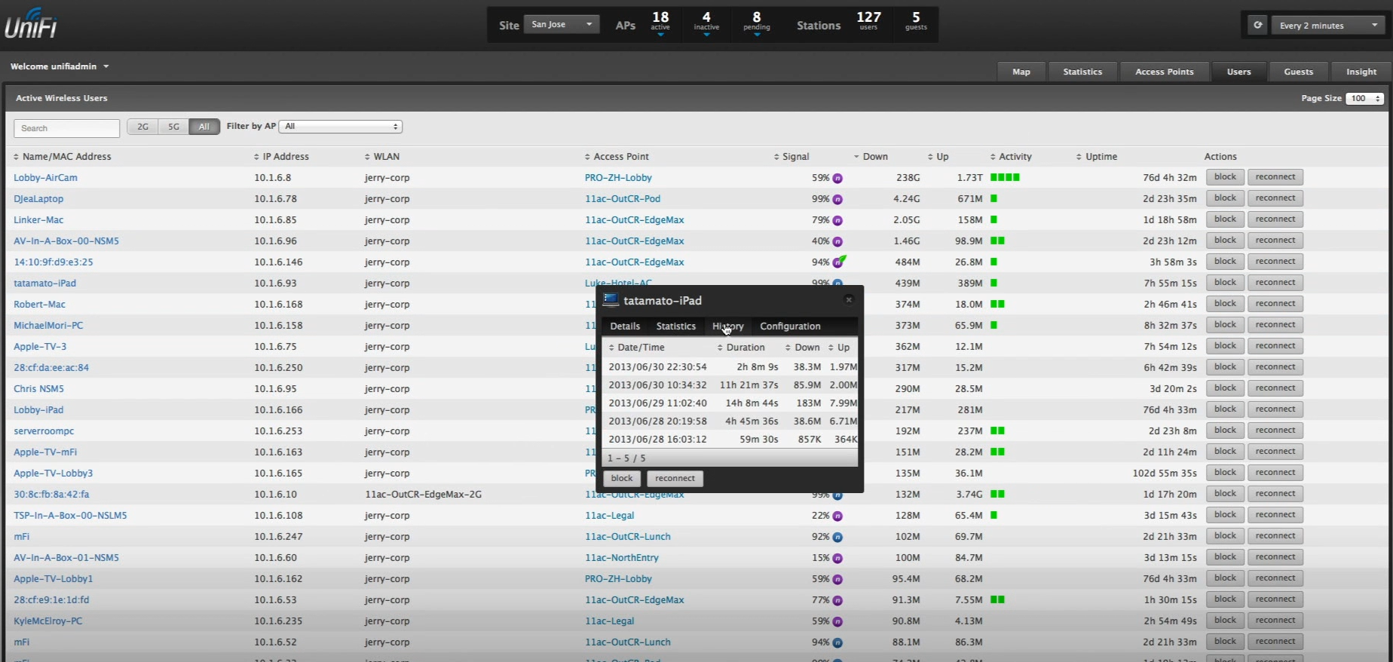This screenshot has height=662, width=1393.
Task: Close the tatamato-iPad popup window
Action: click(849, 300)
